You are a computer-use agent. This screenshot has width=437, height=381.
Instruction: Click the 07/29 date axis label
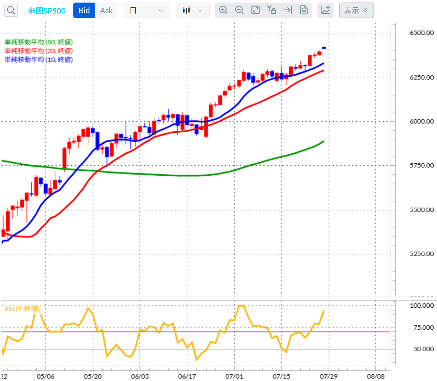click(328, 376)
